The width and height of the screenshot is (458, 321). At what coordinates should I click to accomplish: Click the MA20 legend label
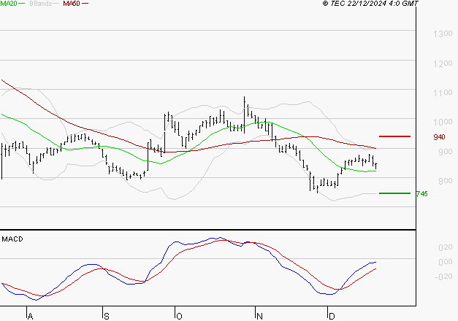click(x=9, y=4)
